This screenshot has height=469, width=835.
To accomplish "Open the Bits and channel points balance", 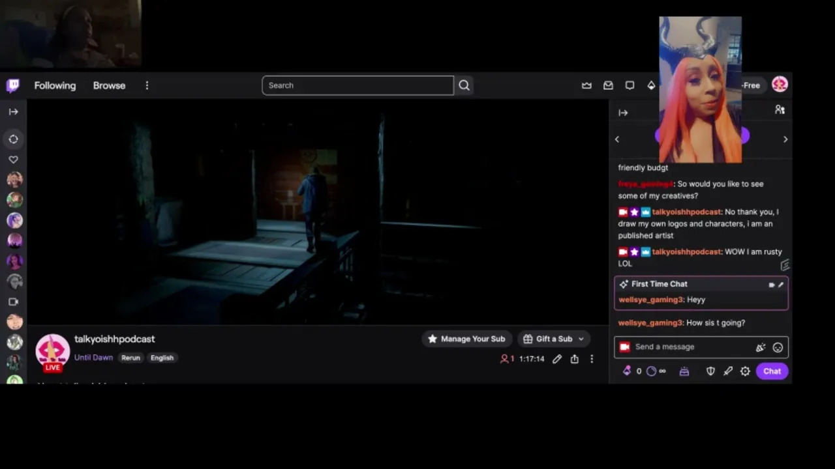I will point(644,371).
